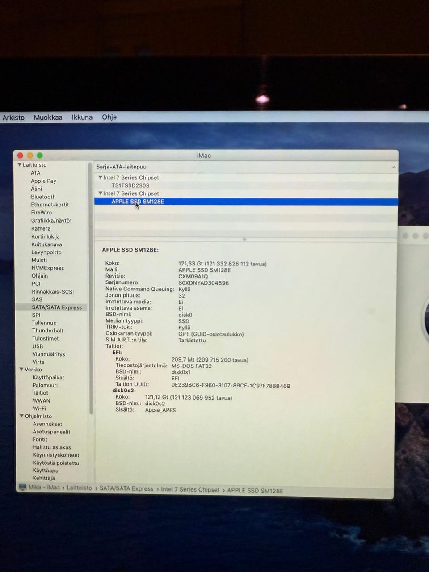Select Kehittäjä under Ohjelmisto

(44, 478)
